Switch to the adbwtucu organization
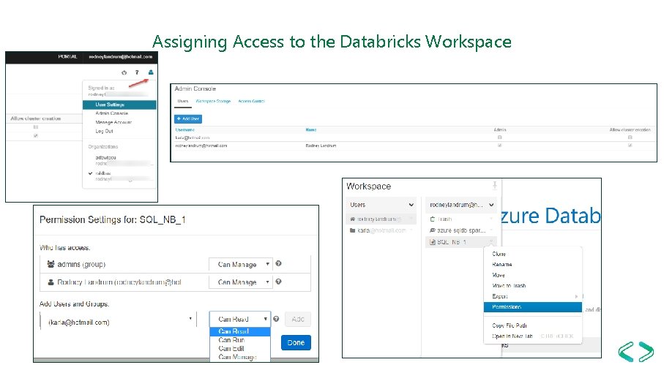 point(106,157)
